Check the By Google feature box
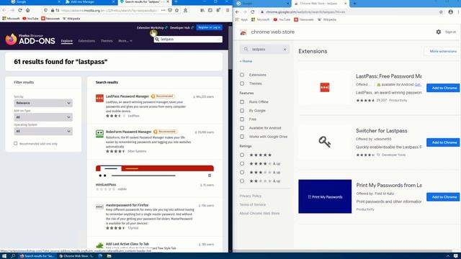461x259 pixels. point(242,111)
